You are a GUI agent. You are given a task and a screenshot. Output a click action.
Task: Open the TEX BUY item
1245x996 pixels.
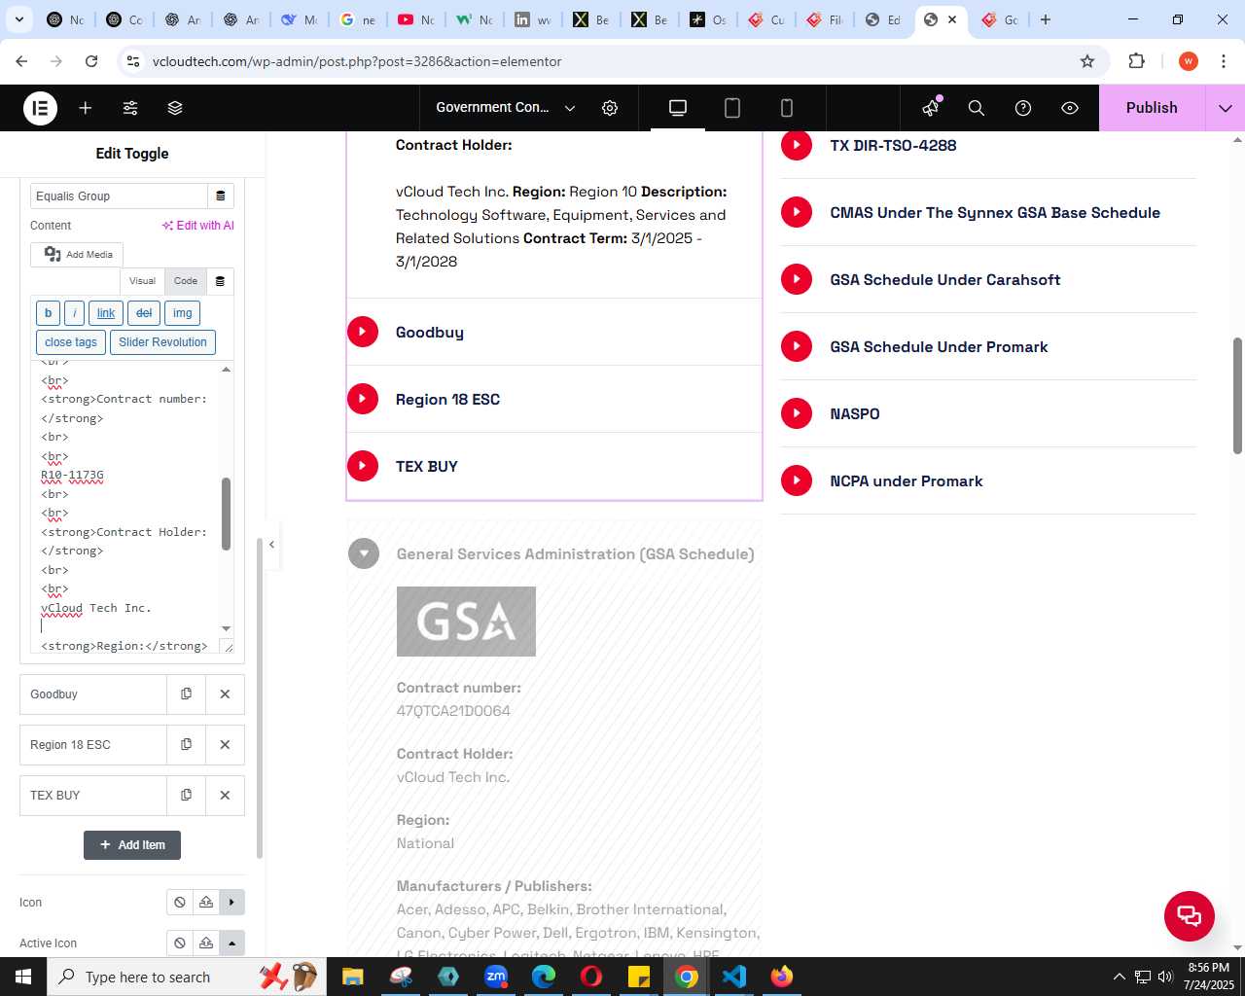tap(93, 796)
